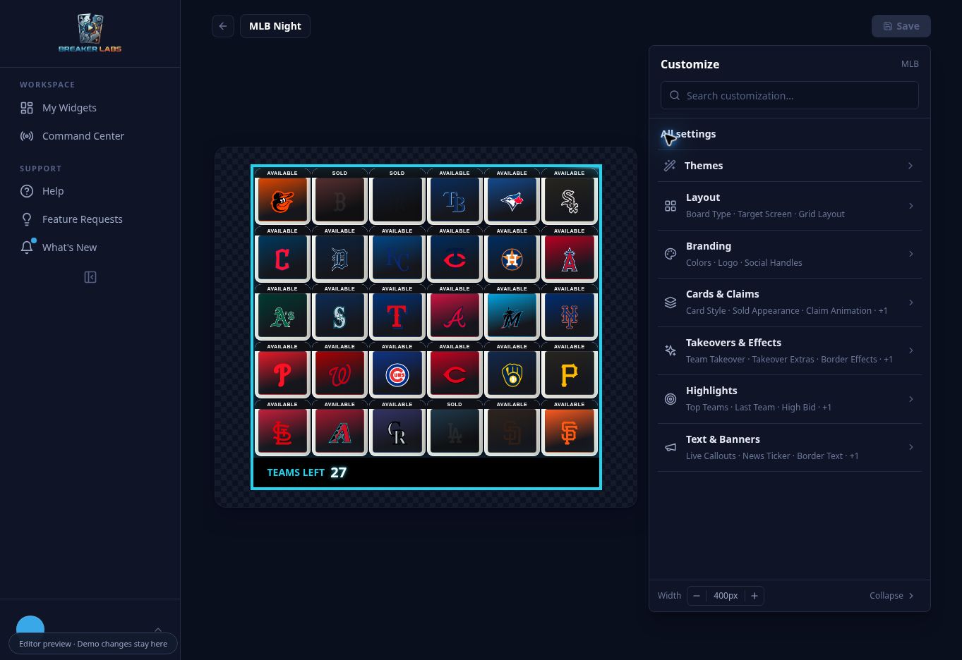This screenshot has width=962, height=660.
Task: Expand the Highlights section chevron
Action: (910, 399)
